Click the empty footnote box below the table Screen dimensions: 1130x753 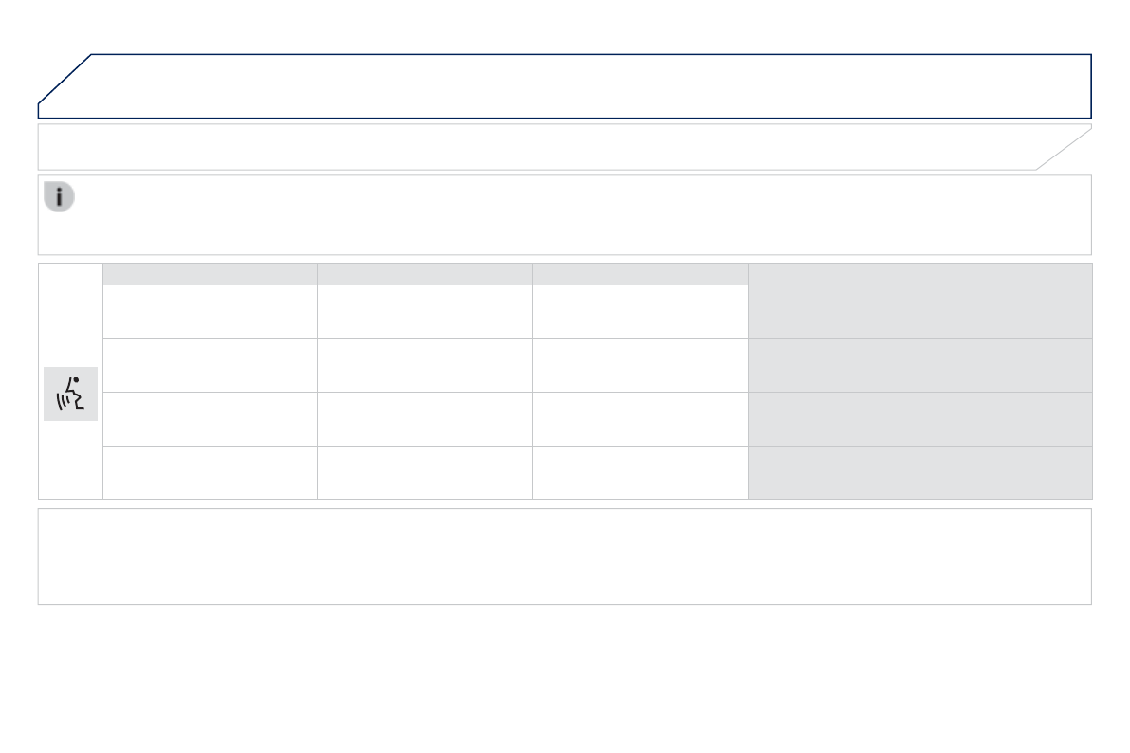coord(565,557)
